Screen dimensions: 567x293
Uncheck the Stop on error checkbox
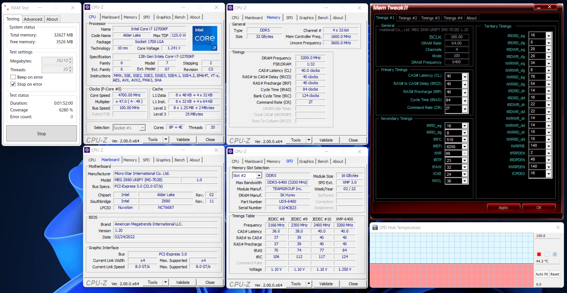(x=13, y=84)
